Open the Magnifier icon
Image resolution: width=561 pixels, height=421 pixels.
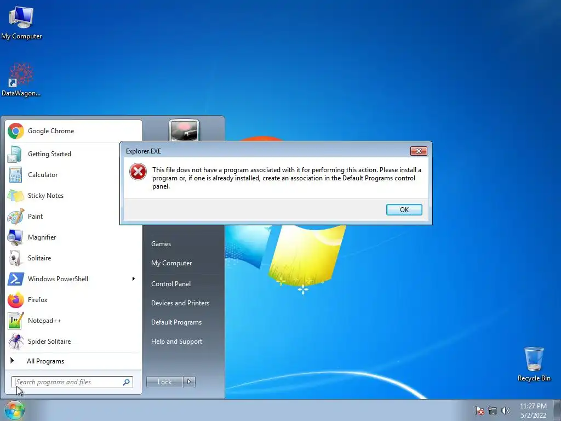16,237
